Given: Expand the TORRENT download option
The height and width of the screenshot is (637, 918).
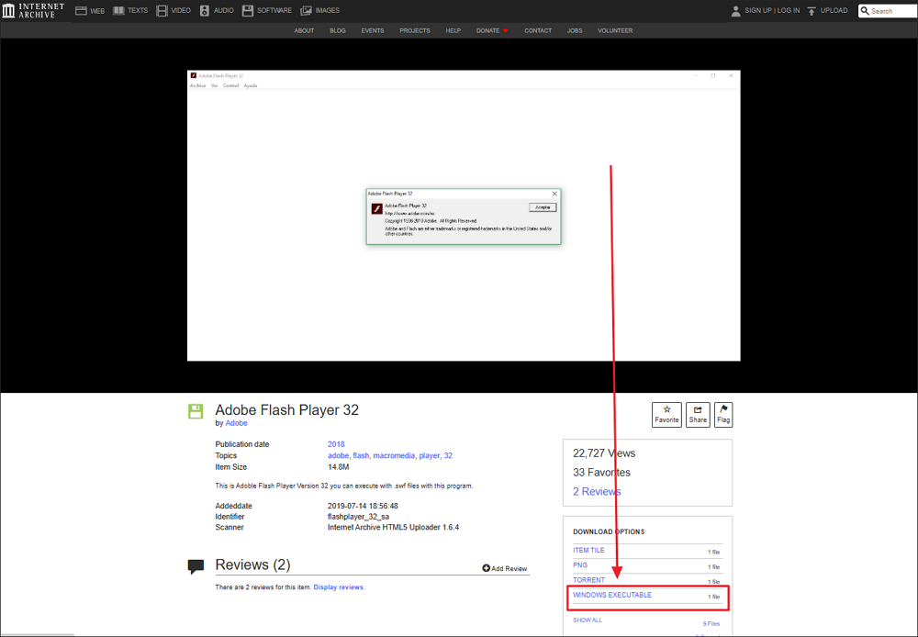Looking at the screenshot, I should coord(588,580).
